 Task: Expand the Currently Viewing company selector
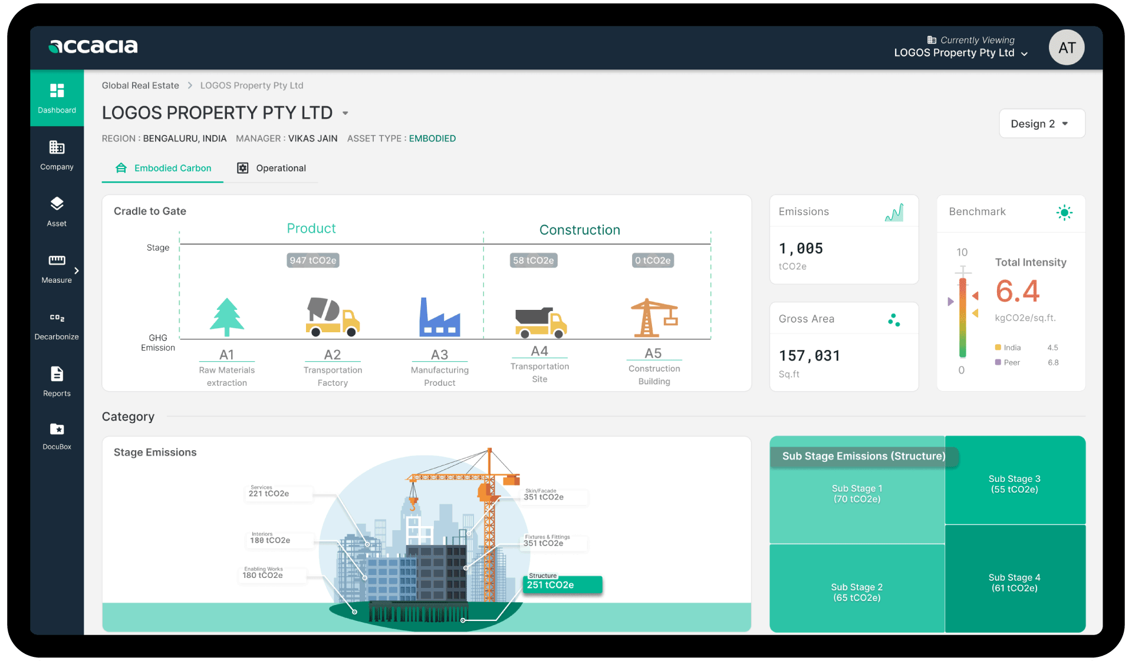click(961, 47)
